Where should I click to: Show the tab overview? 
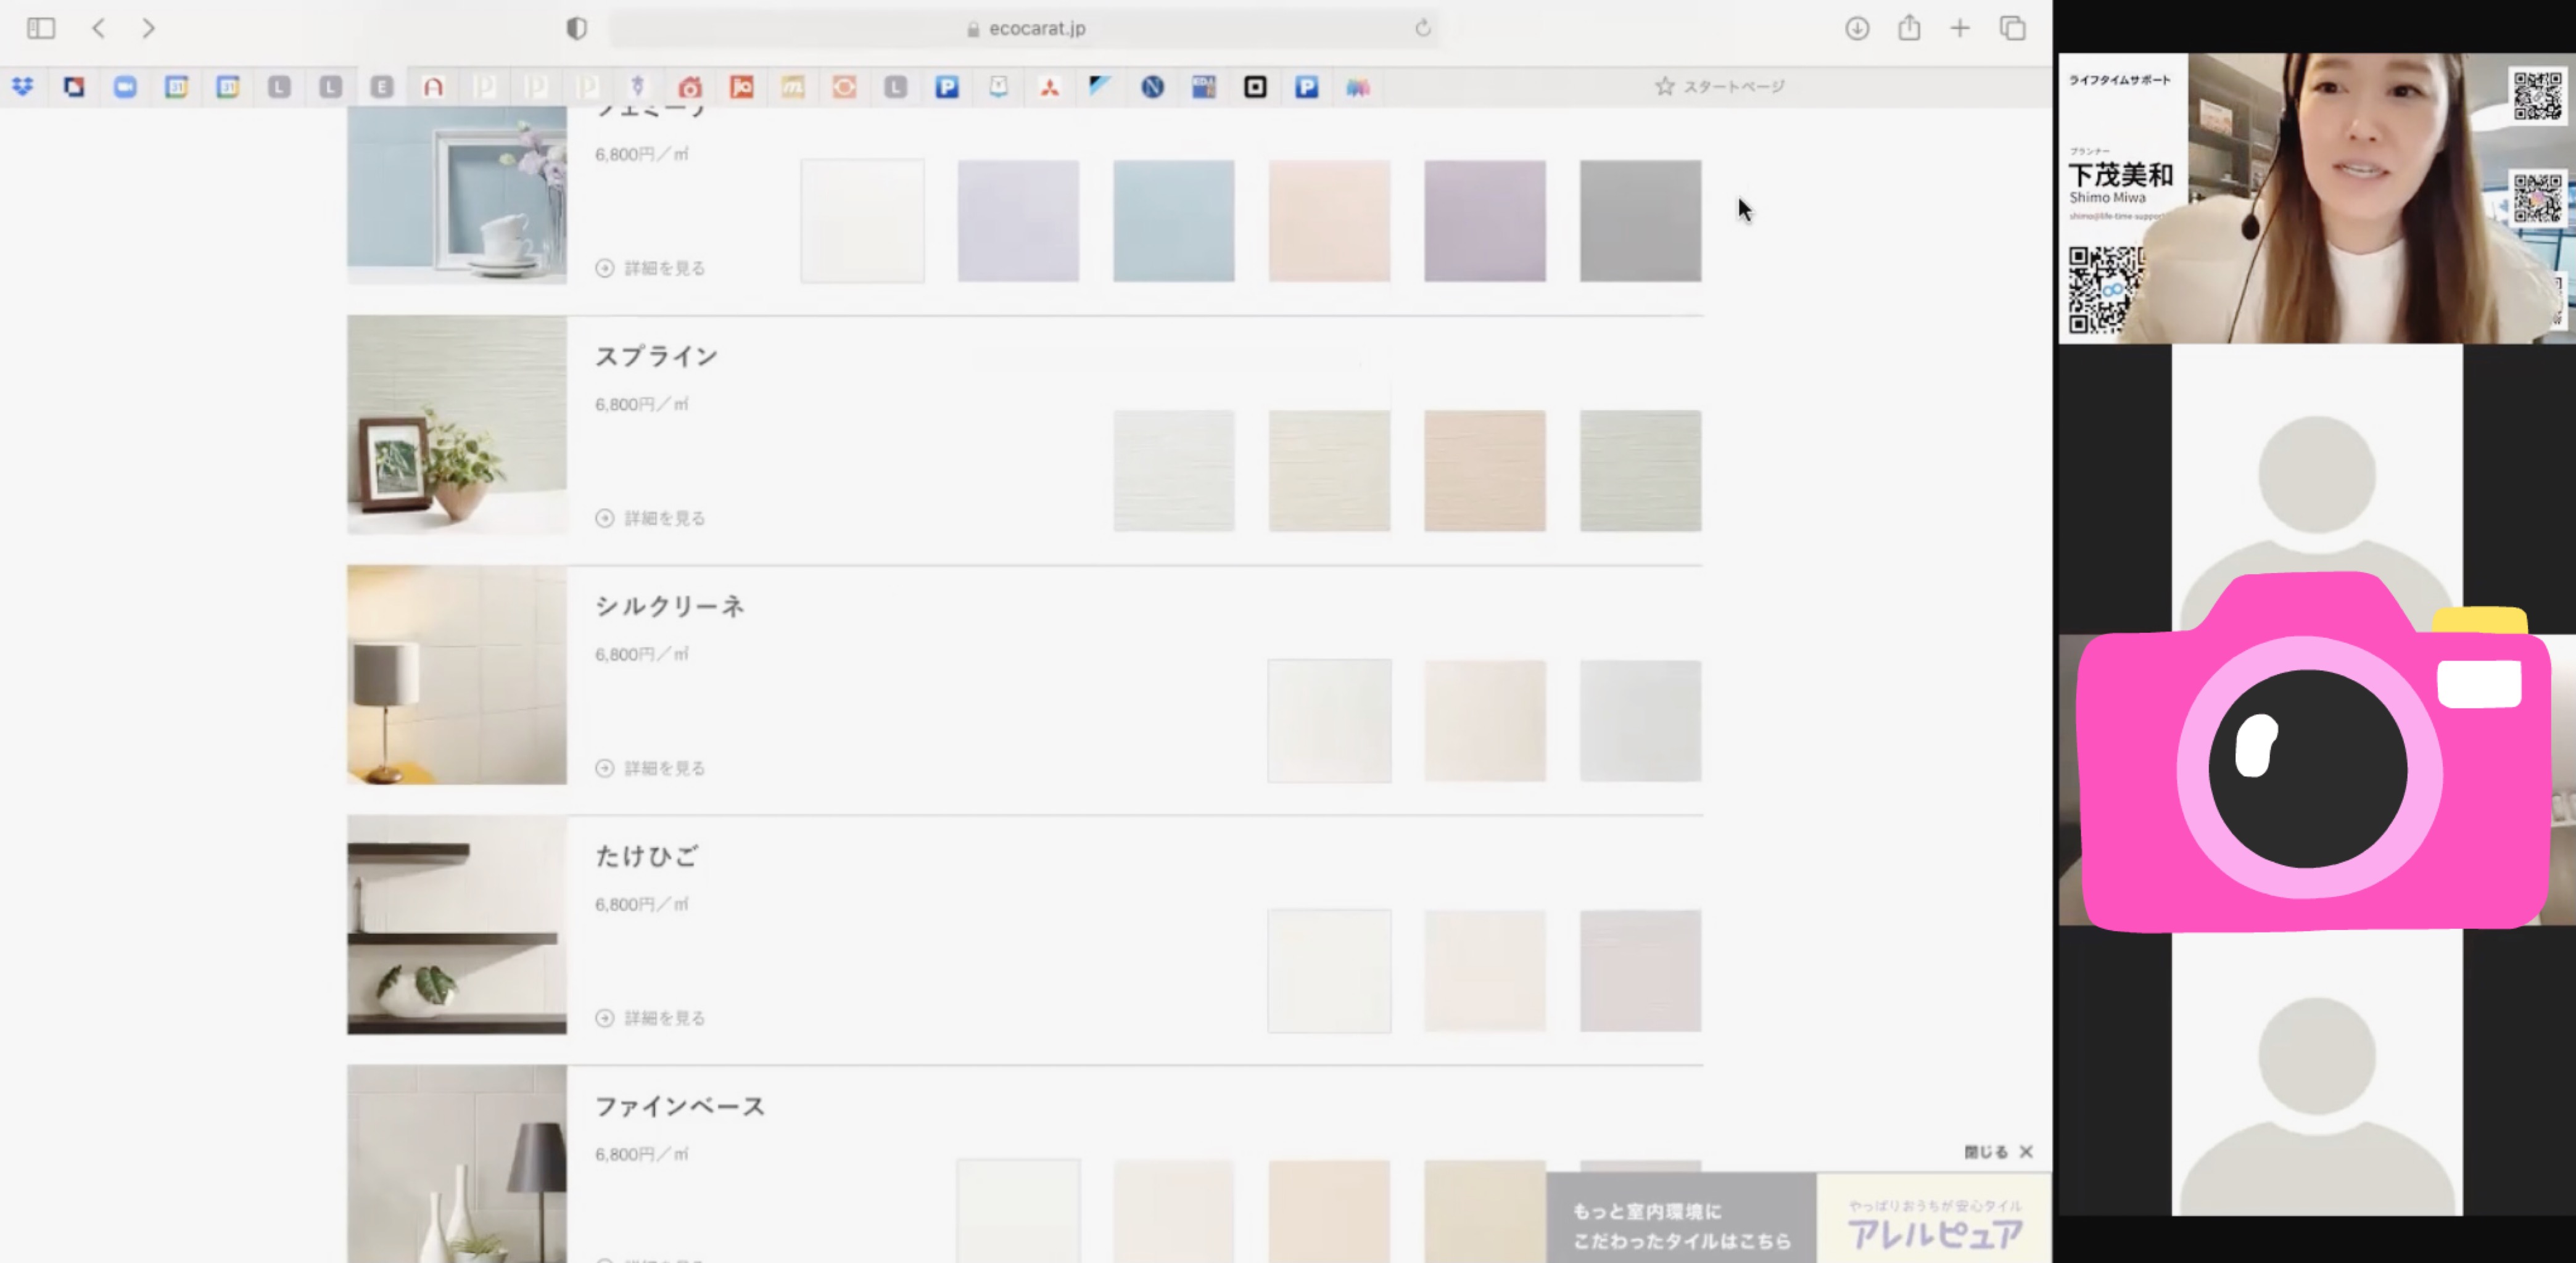(x=2012, y=28)
